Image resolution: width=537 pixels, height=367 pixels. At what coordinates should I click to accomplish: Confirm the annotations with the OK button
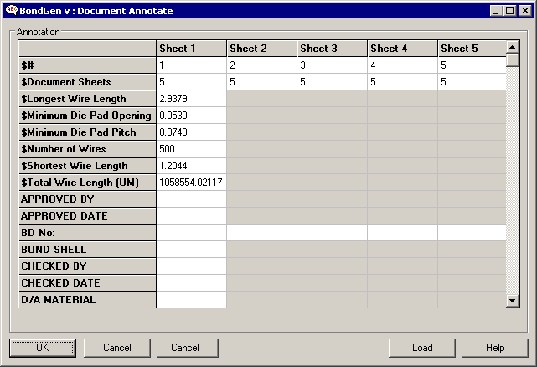[43, 348]
